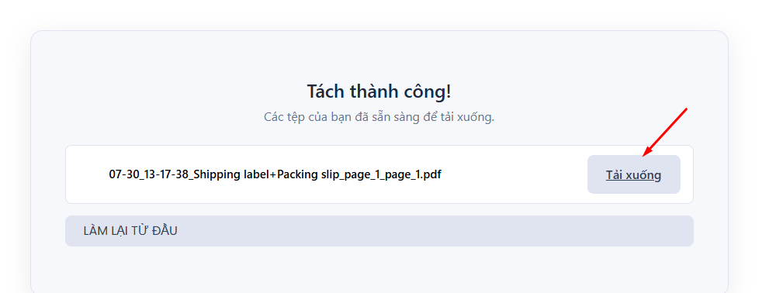Click the red arrow pointing at Tải xuống
Screen dimensions: 762x293
pos(665,132)
